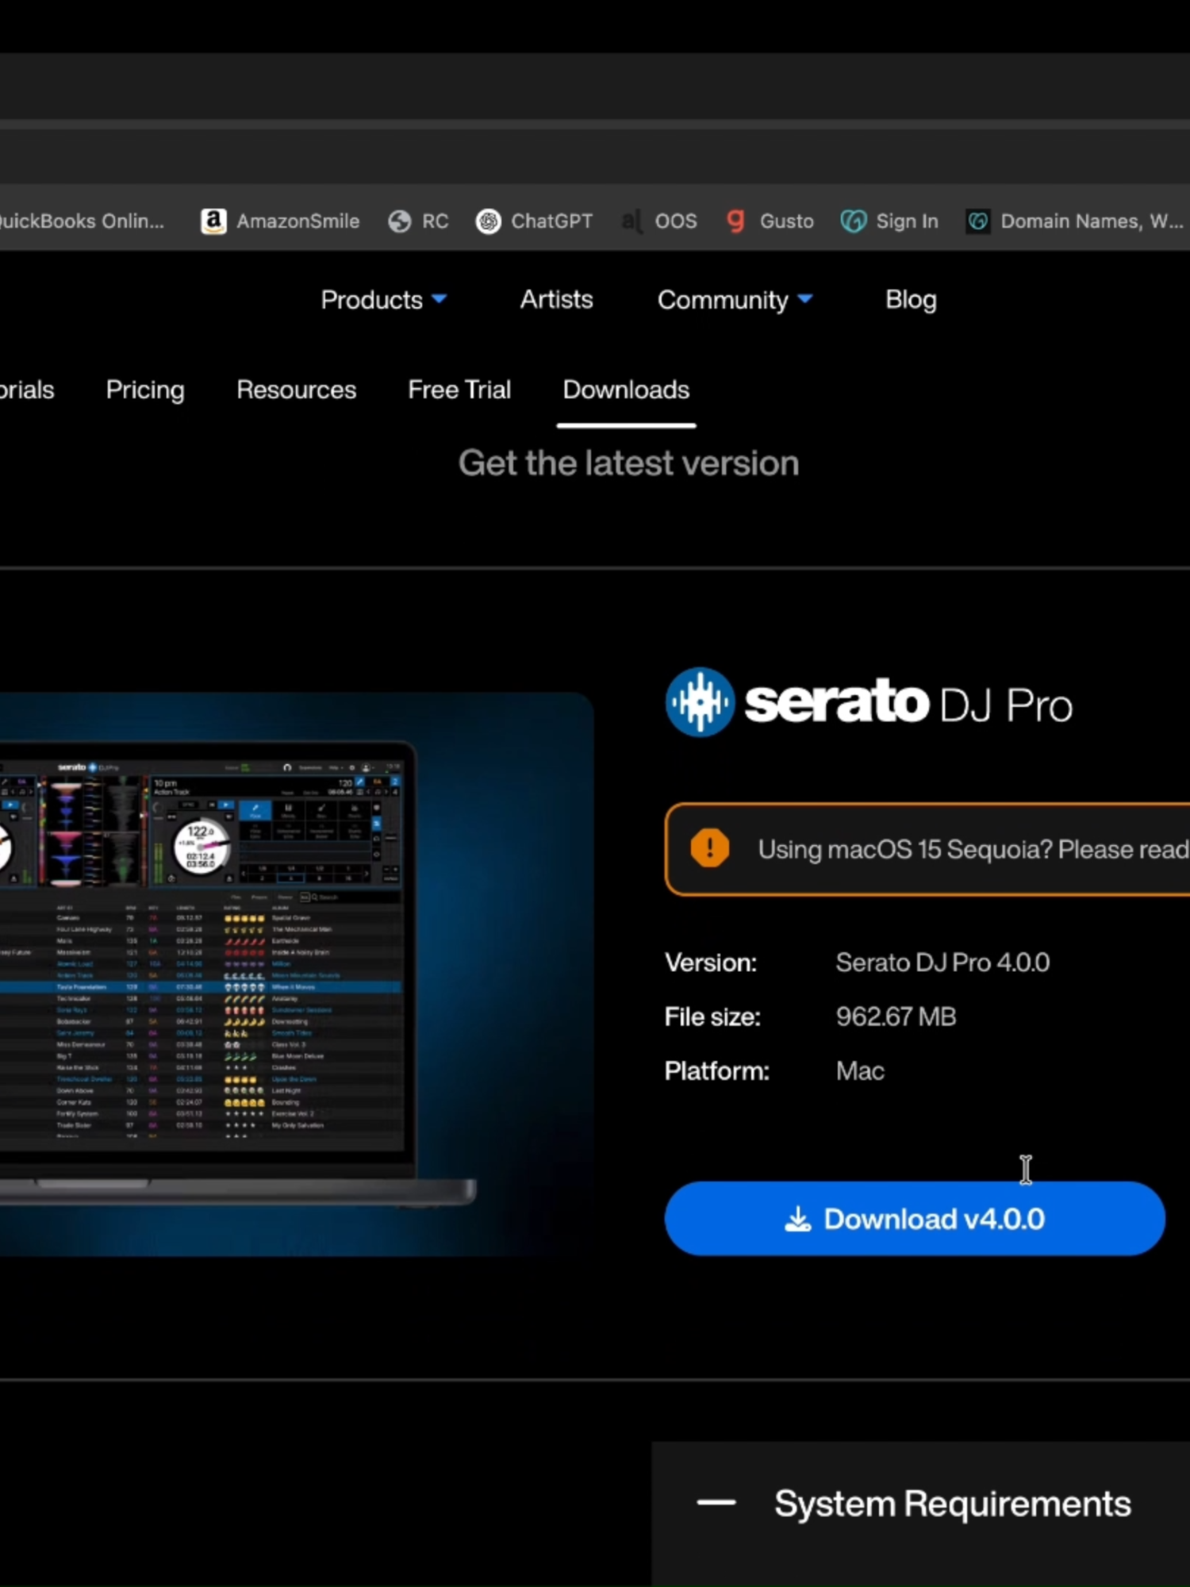This screenshot has width=1190, height=1587.
Task: Click the 'File size:' label
Action: click(712, 1016)
